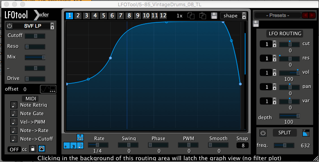Viewport: 319px width, 162px height.
Task: Change vol routing graph number stepper
Action: tap(275, 72)
